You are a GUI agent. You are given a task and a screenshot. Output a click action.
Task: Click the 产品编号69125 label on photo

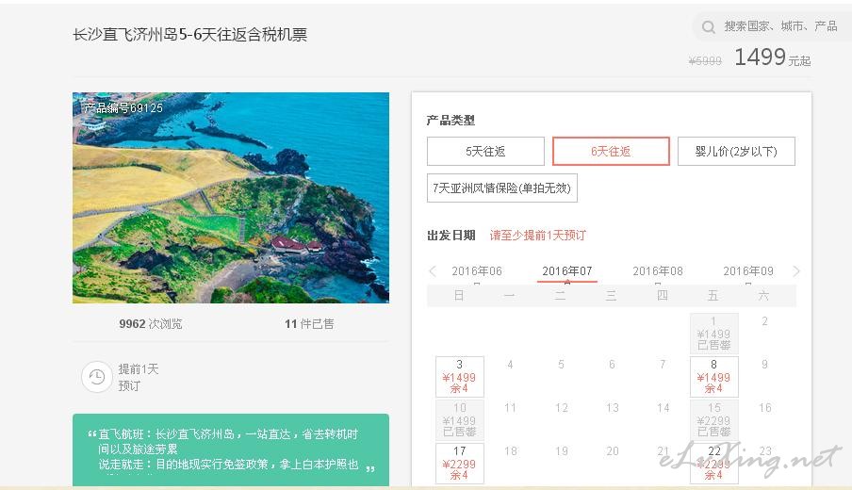click(x=123, y=108)
